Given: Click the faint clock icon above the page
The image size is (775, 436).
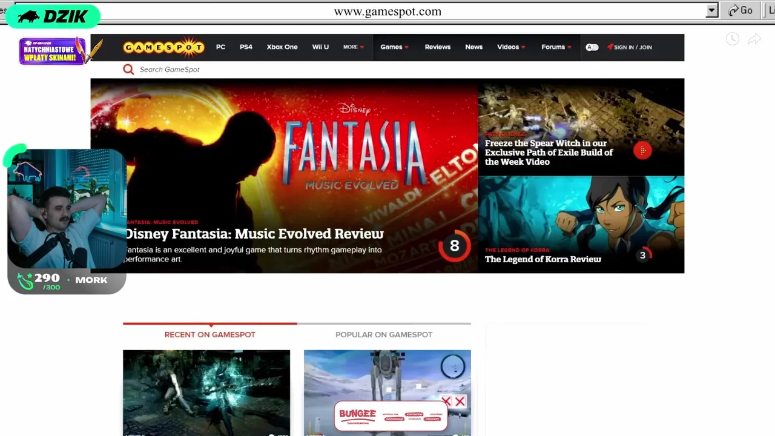Looking at the screenshot, I should click(733, 39).
